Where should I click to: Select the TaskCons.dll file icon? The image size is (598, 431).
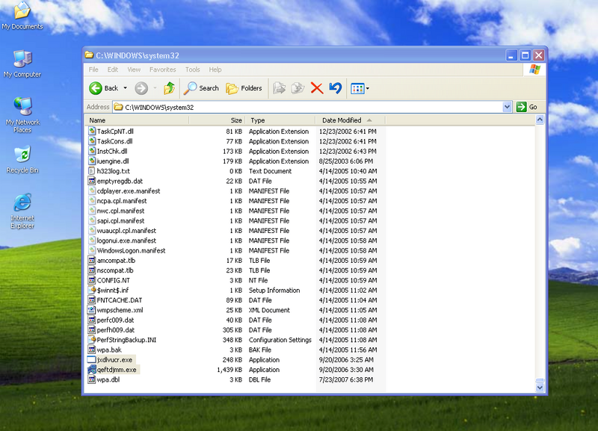(91, 141)
